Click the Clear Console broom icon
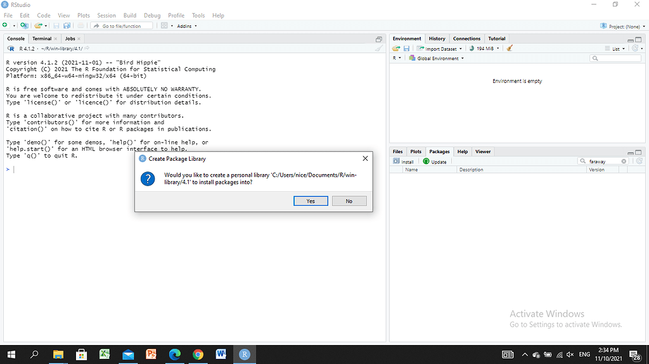649x364 pixels. pos(379,48)
